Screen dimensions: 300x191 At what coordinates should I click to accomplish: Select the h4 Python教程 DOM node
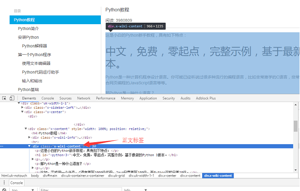pos(49,133)
